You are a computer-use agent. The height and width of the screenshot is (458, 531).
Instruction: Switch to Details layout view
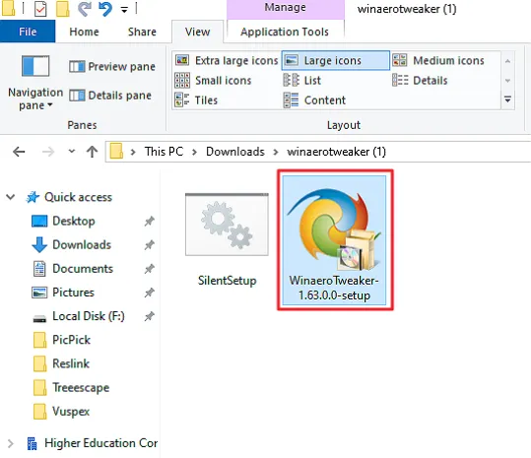click(420, 81)
